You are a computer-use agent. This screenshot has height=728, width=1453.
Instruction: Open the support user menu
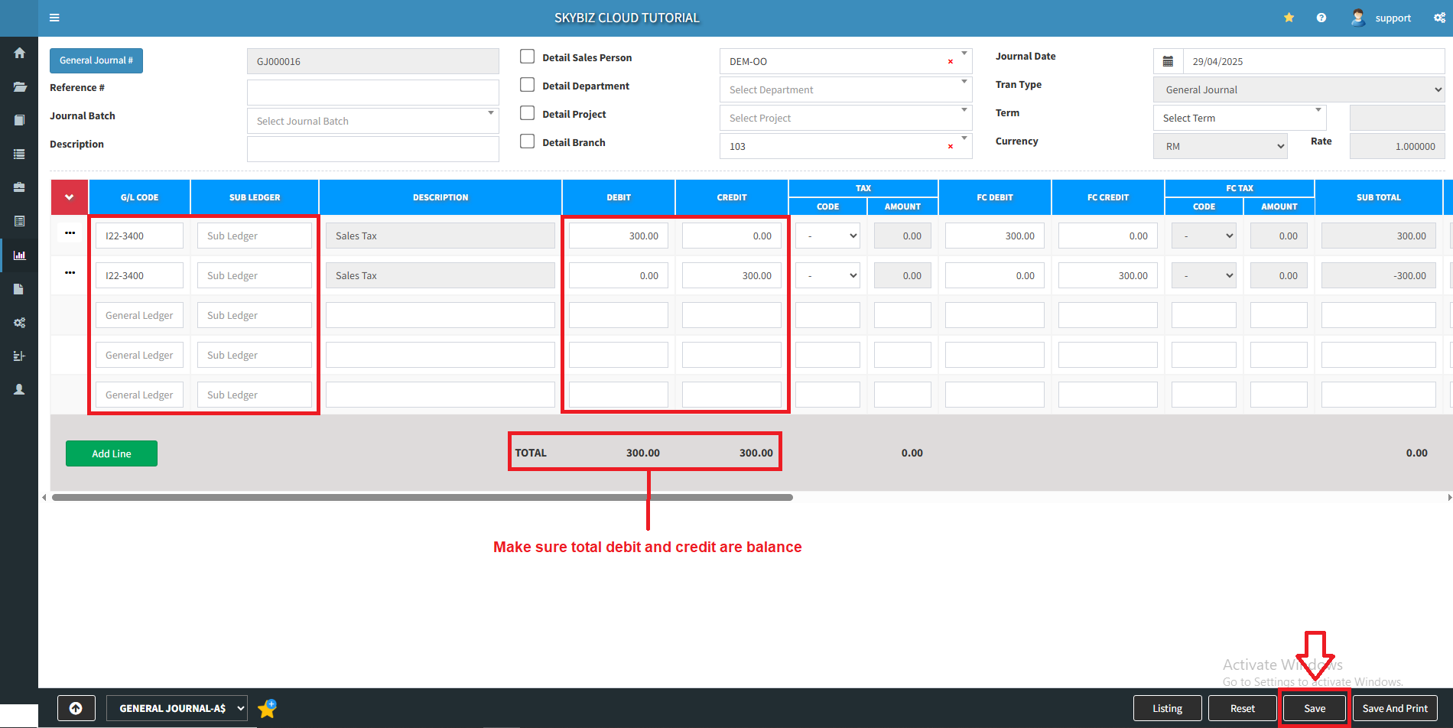tap(1382, 18)
